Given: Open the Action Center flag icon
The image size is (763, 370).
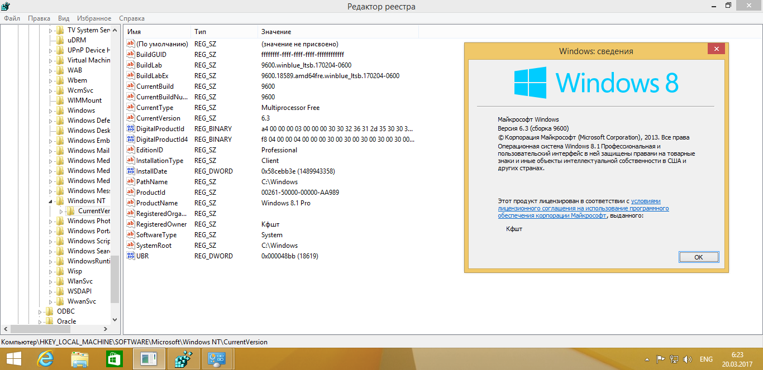Looking at the screenshot, I should pyautogui.click(x=660, y=359).
